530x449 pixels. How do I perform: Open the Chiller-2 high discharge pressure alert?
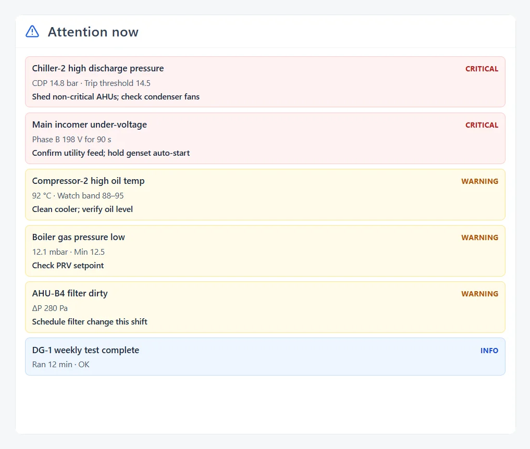click(x=265, y=82)
